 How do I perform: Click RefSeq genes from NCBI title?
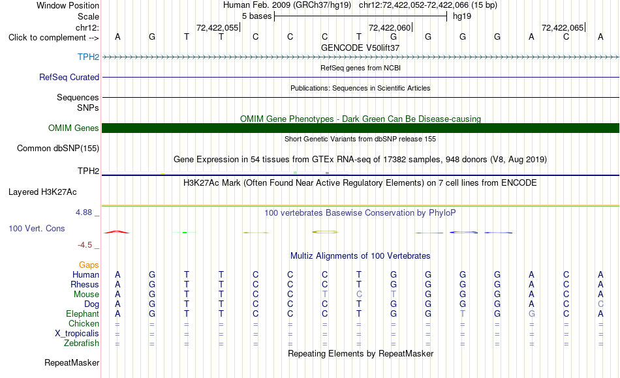360,68
